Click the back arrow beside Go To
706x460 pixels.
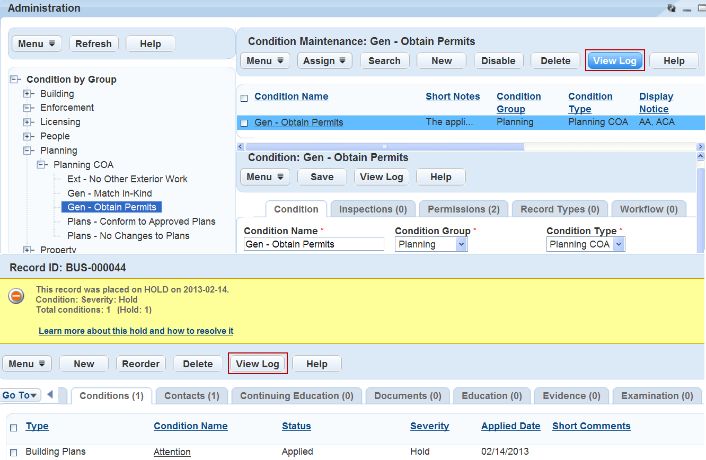point(50,395)
